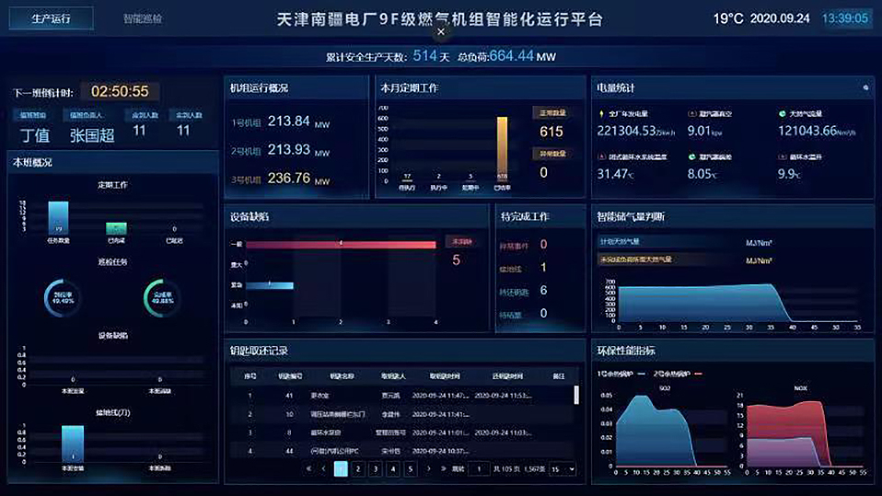Click the 正常数量 count 615

click(551, 132)
